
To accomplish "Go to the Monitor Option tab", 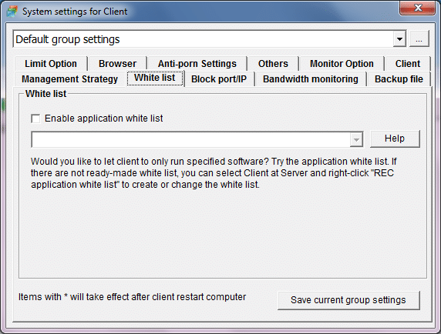I will point(342,64).
